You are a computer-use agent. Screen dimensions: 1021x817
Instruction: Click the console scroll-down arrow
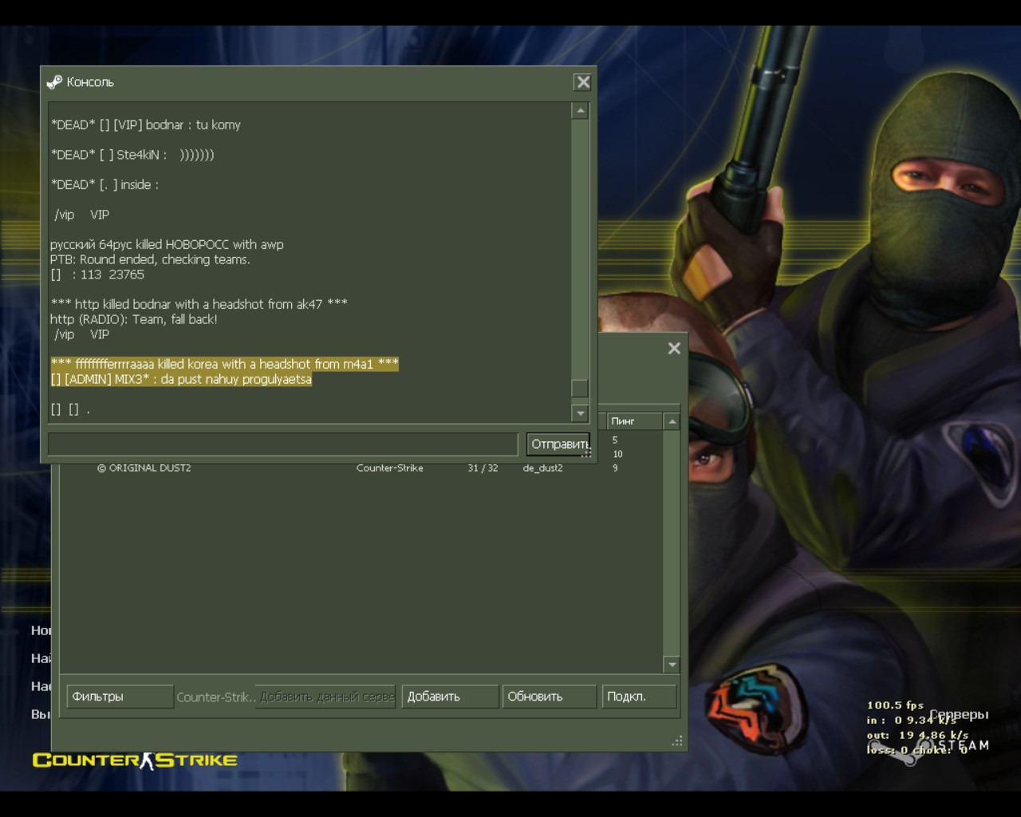coord(580,412)
